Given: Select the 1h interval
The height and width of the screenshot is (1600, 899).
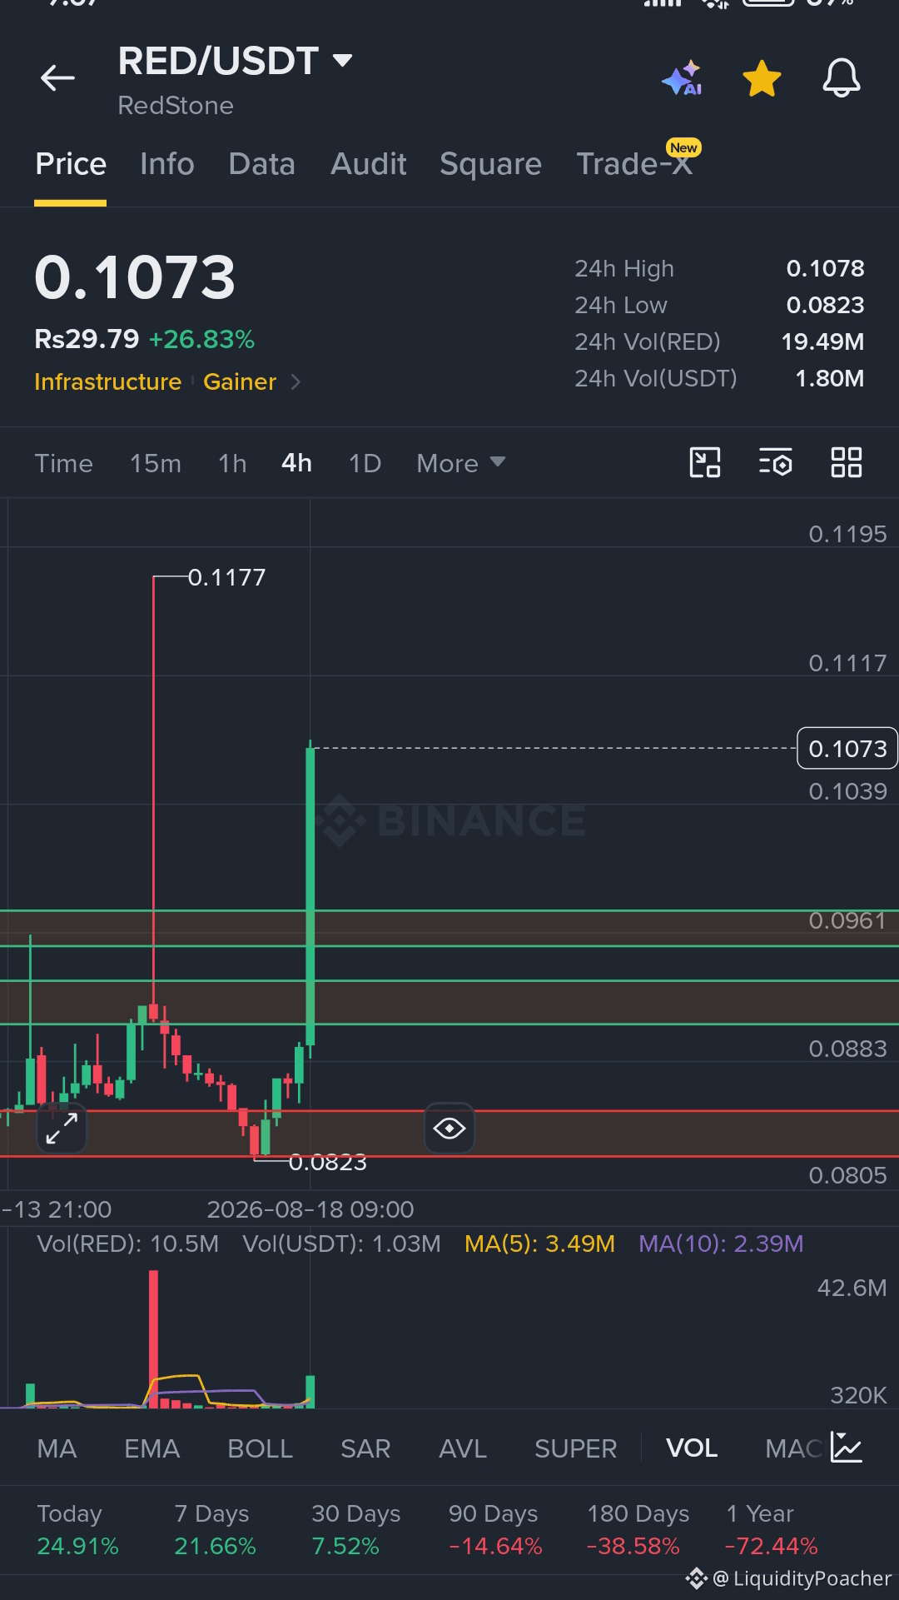Looking at the screenshot, I should pos(232,463).
